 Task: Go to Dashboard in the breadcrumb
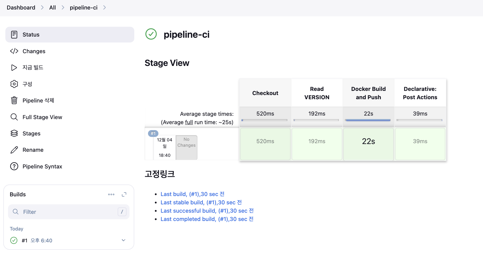[21, 8]
